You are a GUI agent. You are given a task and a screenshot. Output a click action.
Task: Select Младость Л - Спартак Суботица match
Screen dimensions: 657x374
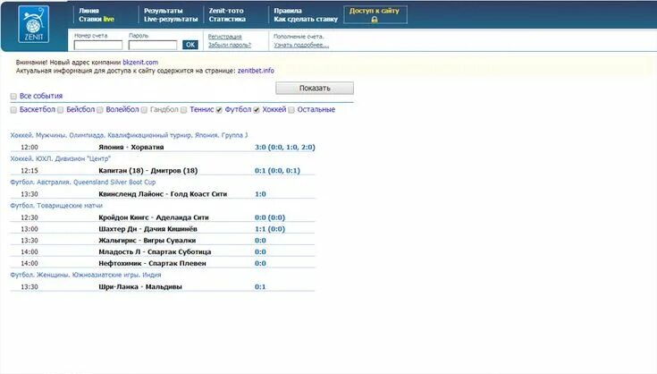pyautogui.click(x=155, y=252)
